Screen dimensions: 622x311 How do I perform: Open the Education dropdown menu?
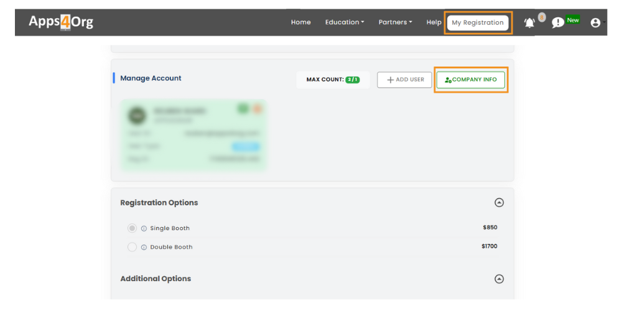click(345, 22)
